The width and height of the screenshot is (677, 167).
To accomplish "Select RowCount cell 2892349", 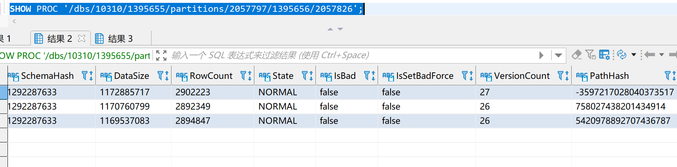I will [x=213, y=106].
